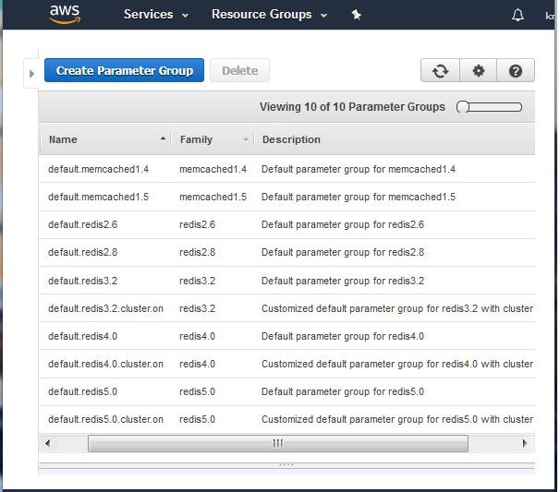
Task: Open the Resource Groups dropdown menu
Action: (268, 15)
